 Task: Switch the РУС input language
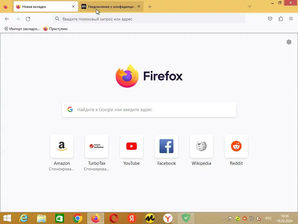268,218
